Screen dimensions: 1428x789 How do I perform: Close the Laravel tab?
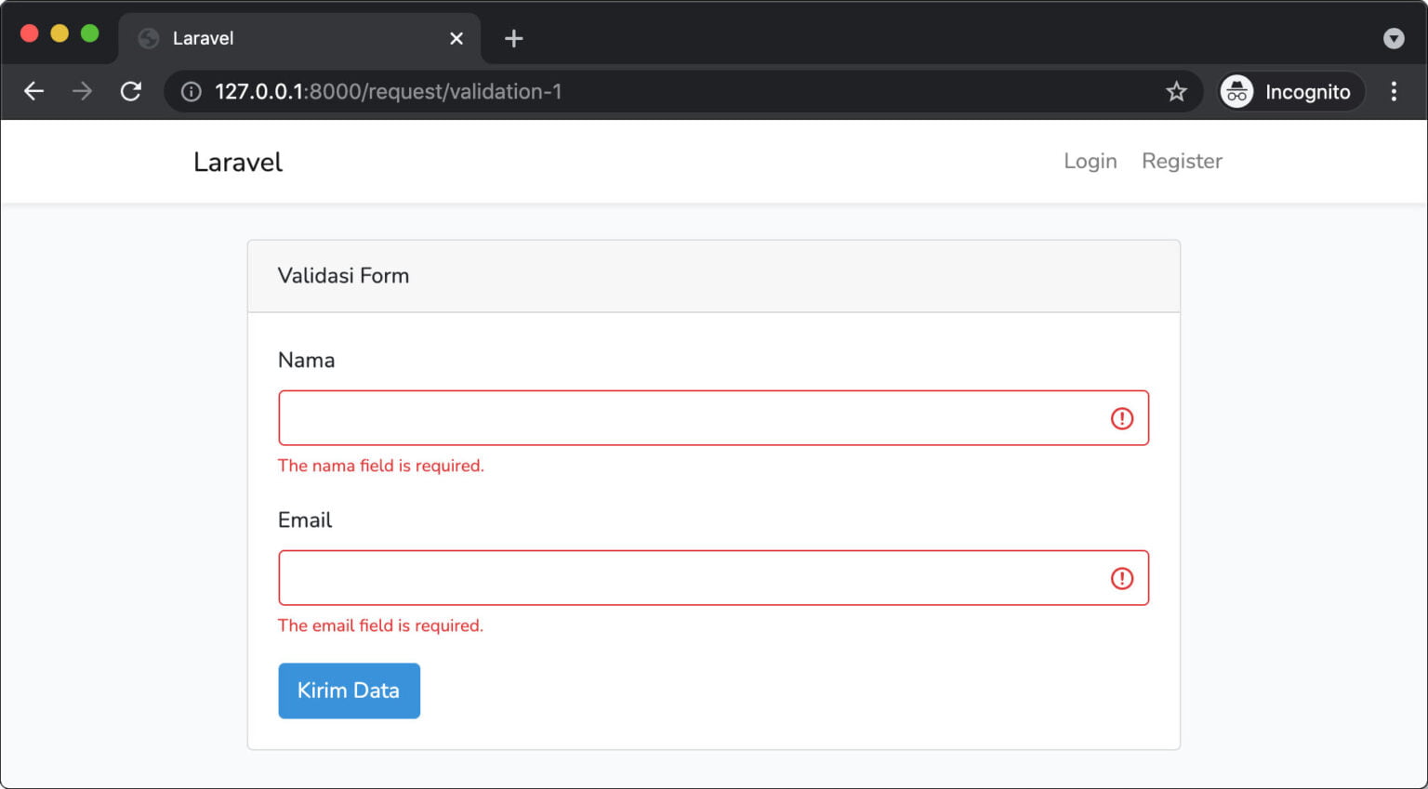[456, 38]
